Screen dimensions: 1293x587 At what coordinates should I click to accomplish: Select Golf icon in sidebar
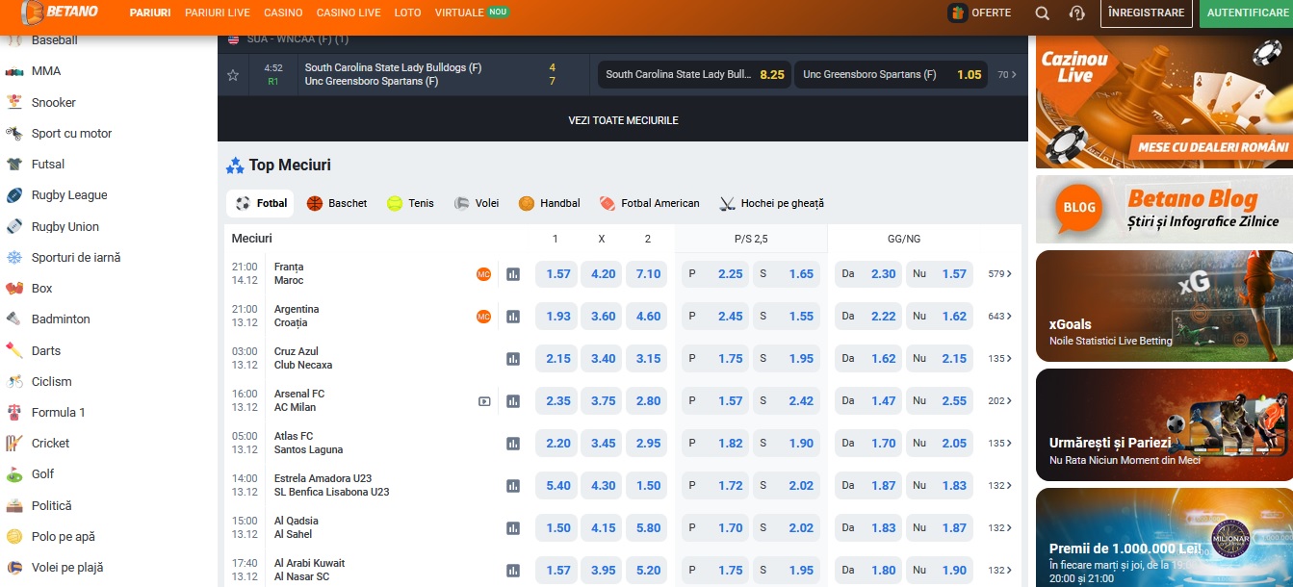coord(14,473)
